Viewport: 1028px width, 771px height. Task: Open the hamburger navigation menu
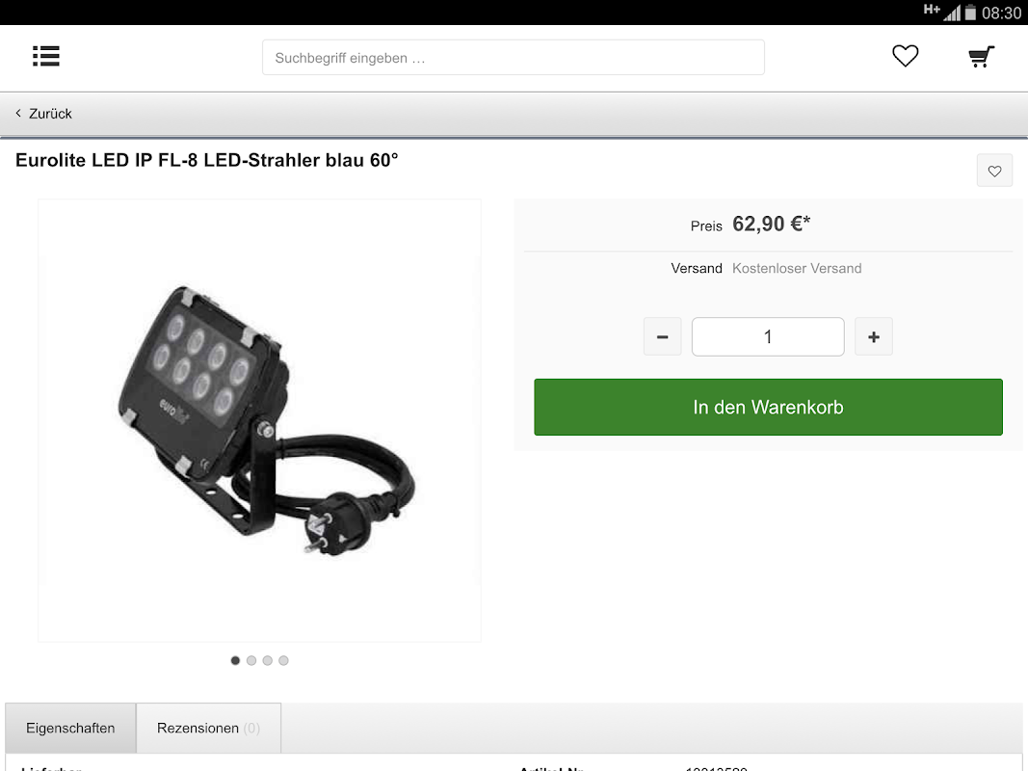[x=46, y=57]
